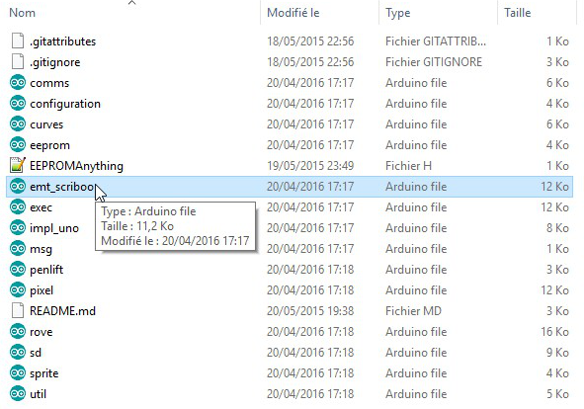Viewport: 584px width, 409px height.
Task: Select the eeprom file row
Action: click(290, 145)
